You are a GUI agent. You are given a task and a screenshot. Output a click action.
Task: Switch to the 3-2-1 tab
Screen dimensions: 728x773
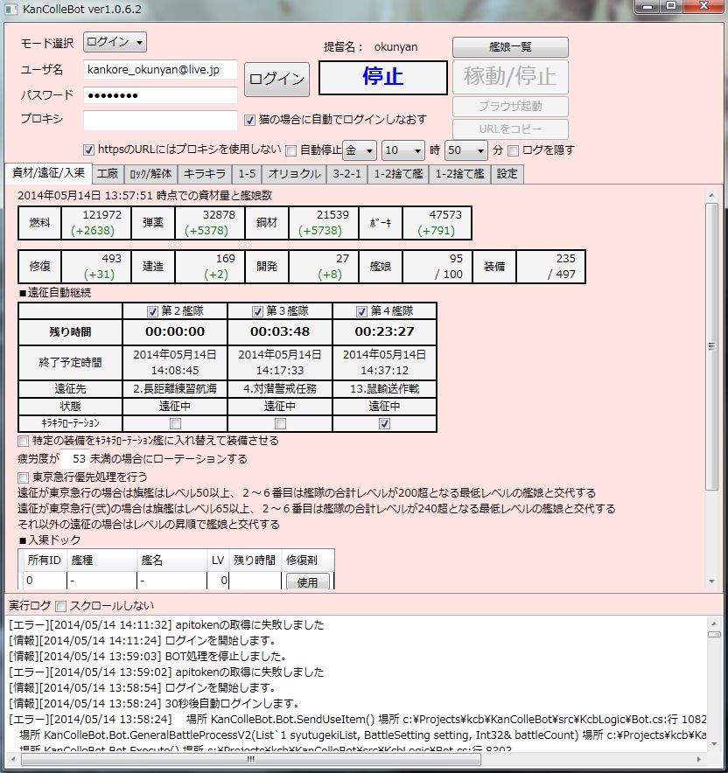[x=346, y=174]
